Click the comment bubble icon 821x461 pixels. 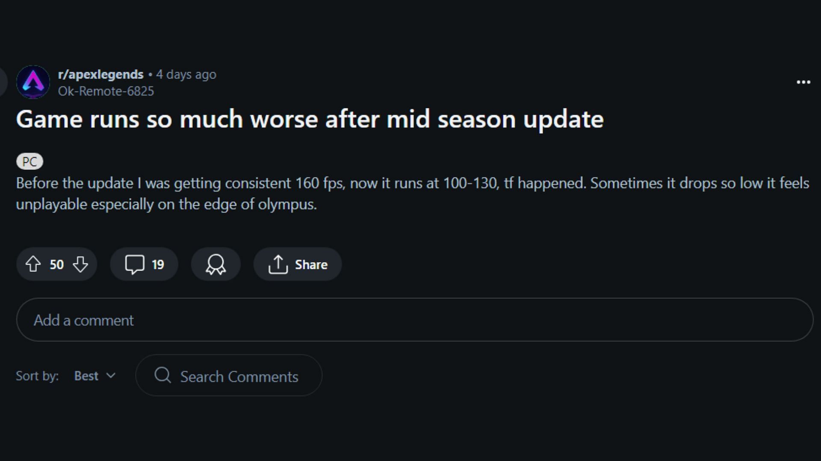point(134,264)
